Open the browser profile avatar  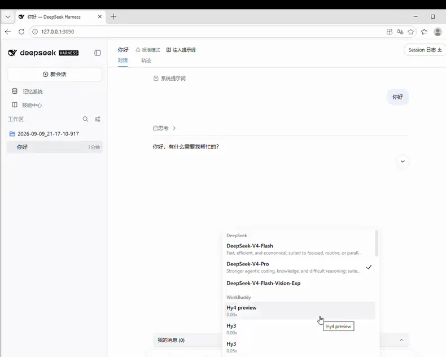click(x=438, y=32)
